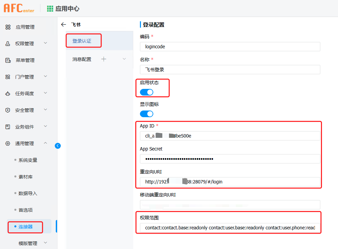Expand the 模版管理 submenu chevron
338x249 pixels.
(x=45, y=243)
